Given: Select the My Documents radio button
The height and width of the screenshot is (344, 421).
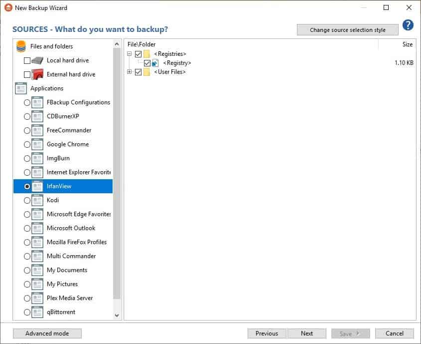Looking at the screenshot, I should tap(27, 270).
